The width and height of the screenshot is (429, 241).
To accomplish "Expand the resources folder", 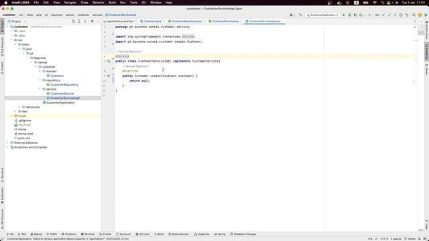I will coord(19,107).
